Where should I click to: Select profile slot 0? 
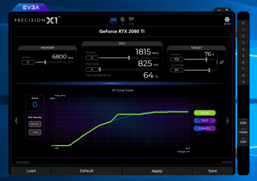coord(243,23)
